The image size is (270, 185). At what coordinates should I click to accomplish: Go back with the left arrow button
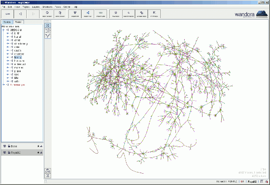[20, 14]
